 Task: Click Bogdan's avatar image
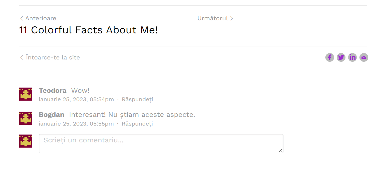point(26,118)
